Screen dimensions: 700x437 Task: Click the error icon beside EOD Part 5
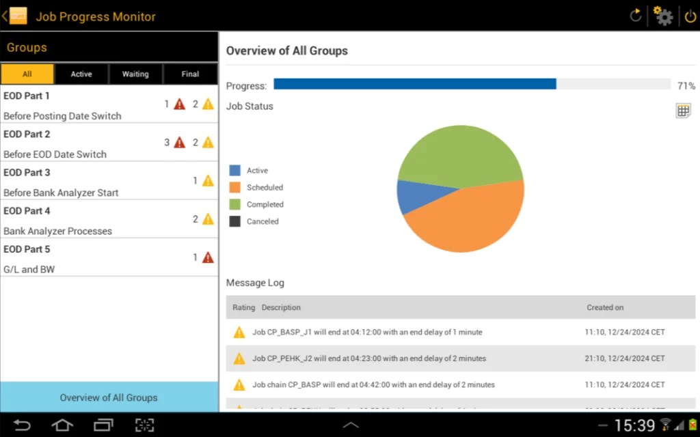206,257
